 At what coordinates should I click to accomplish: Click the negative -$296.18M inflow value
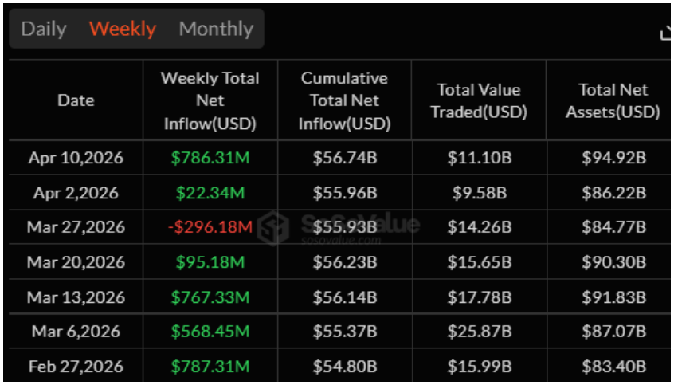click(x=210, y=227)
